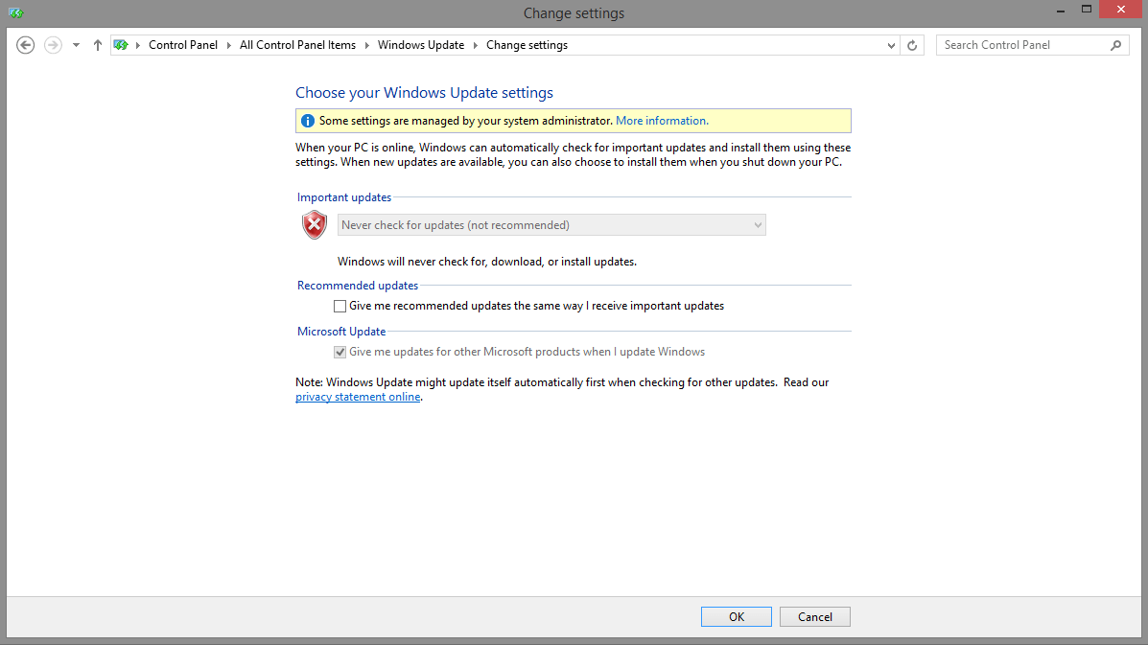Click the Windows Update icon in address bar

point(121,45)
